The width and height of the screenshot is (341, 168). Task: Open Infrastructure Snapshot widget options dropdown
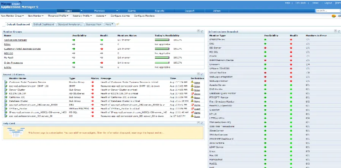(x=335, y=31)
